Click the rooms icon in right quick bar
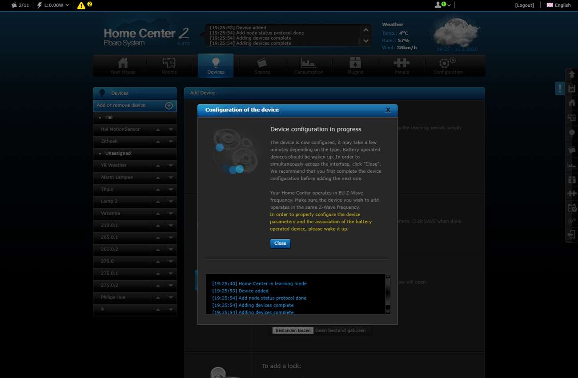 pos(572,118)
